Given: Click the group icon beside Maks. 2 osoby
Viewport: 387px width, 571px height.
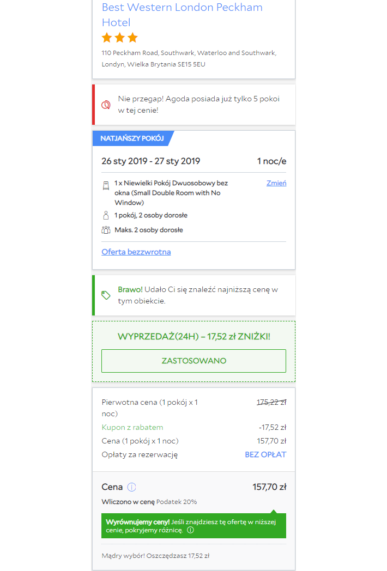Looking at the screenshot, I should (x=106, y=230).
